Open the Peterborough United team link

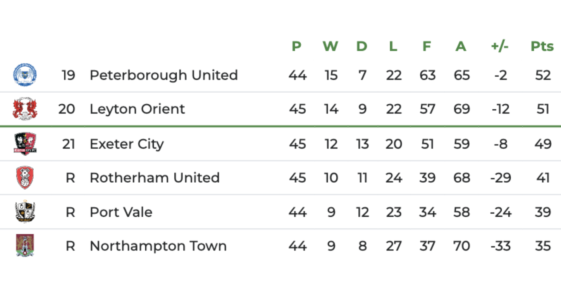[x=163, y=75]
